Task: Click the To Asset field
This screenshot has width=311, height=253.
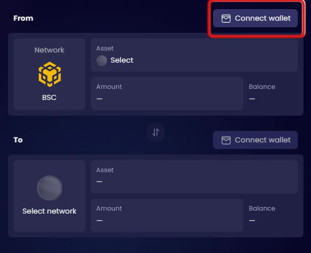Action: click(194, 177)
